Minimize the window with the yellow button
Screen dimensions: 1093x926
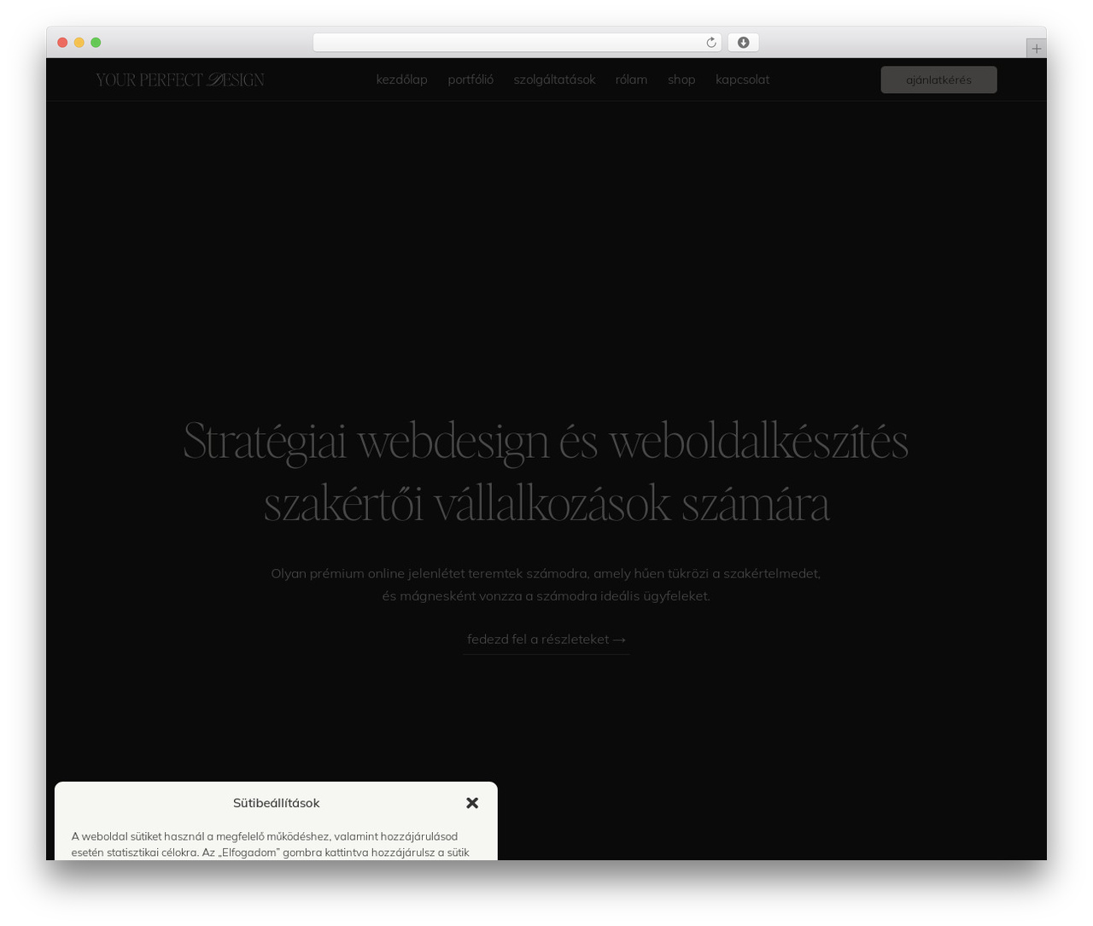click(x=79, y=43)
